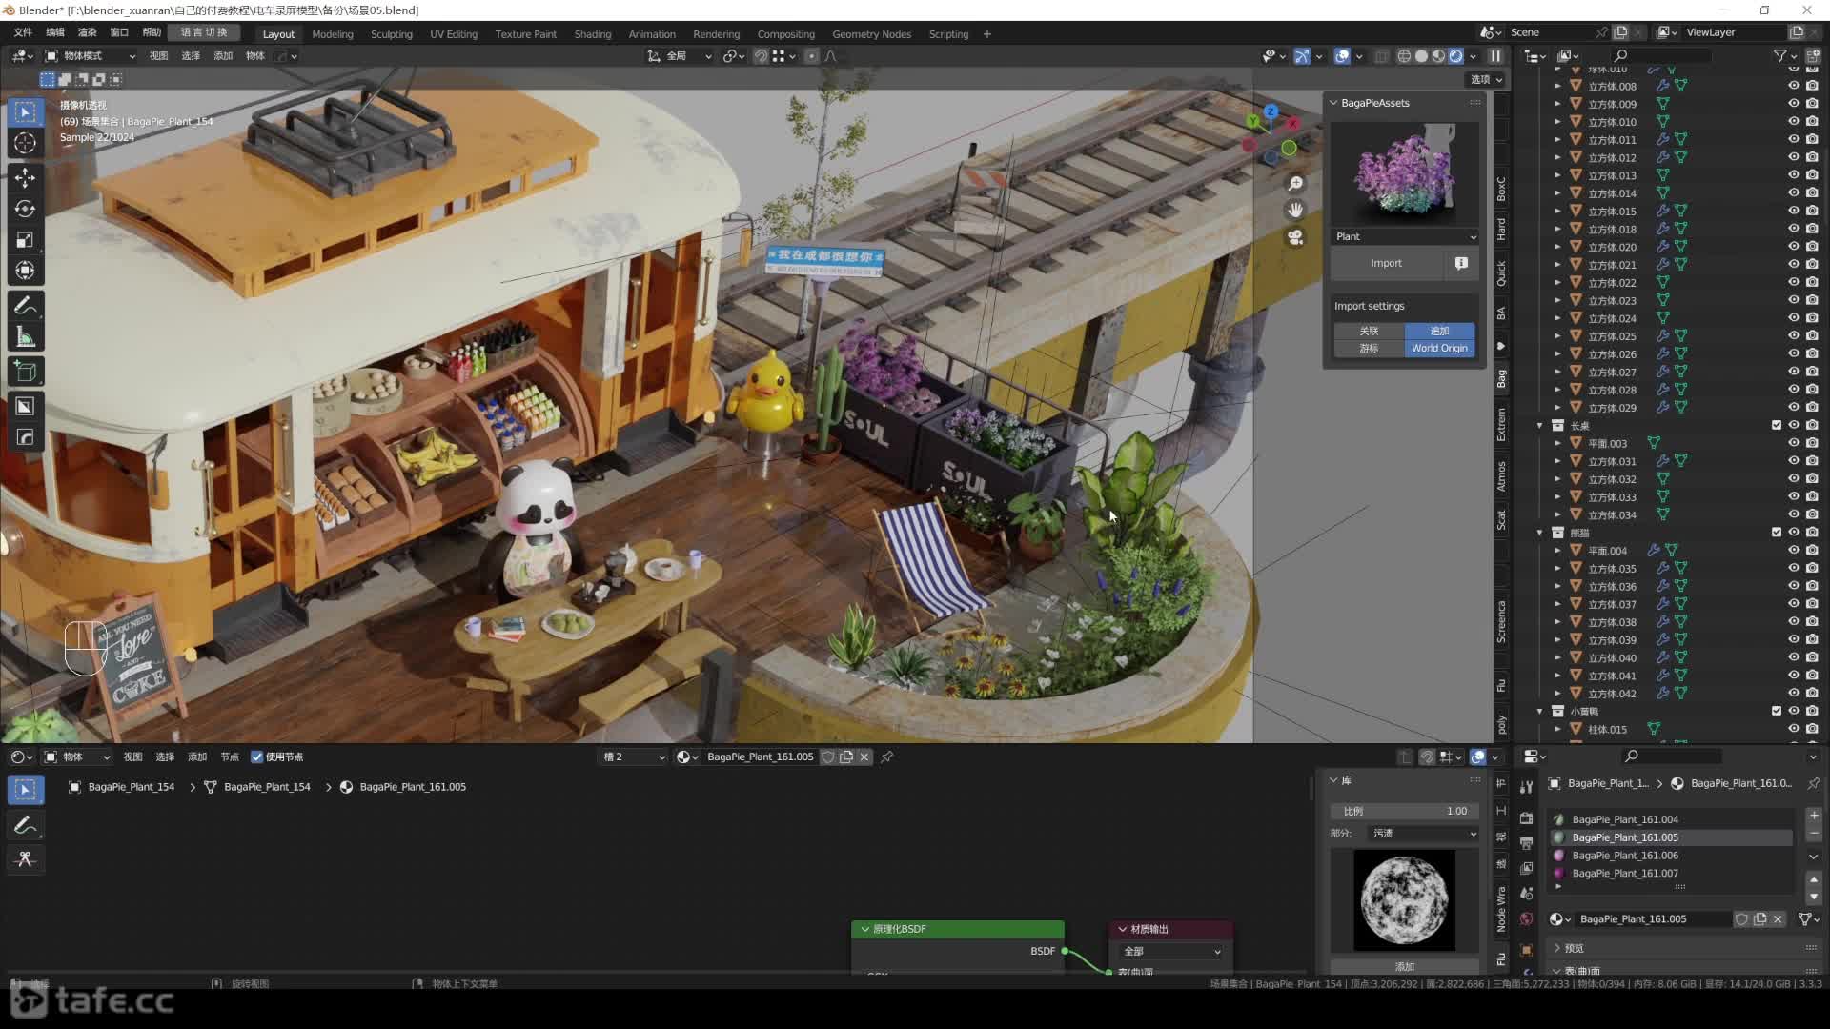
Task: Click the pause render preview icon
Action: coord(1495,56)
